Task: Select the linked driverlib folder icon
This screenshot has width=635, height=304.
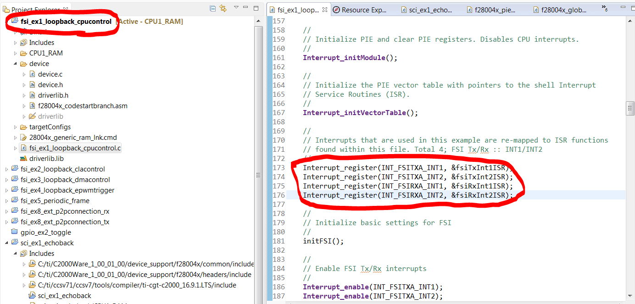Action: point(33,116)
